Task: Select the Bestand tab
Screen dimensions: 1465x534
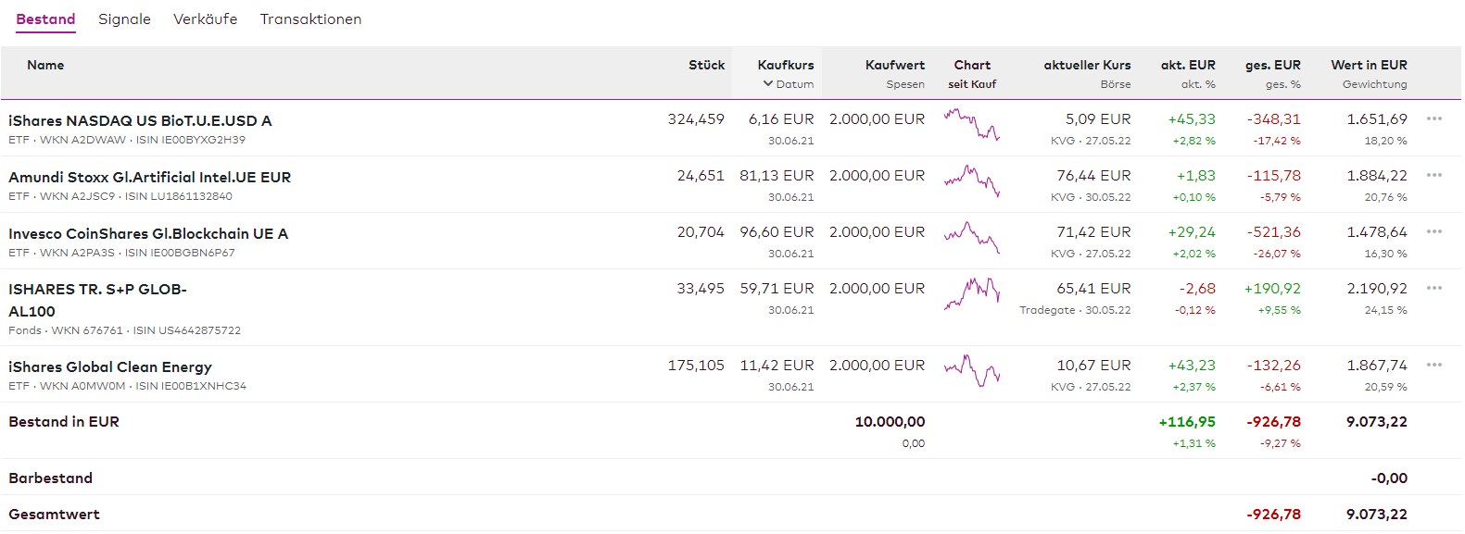Action: click(45, 19)
